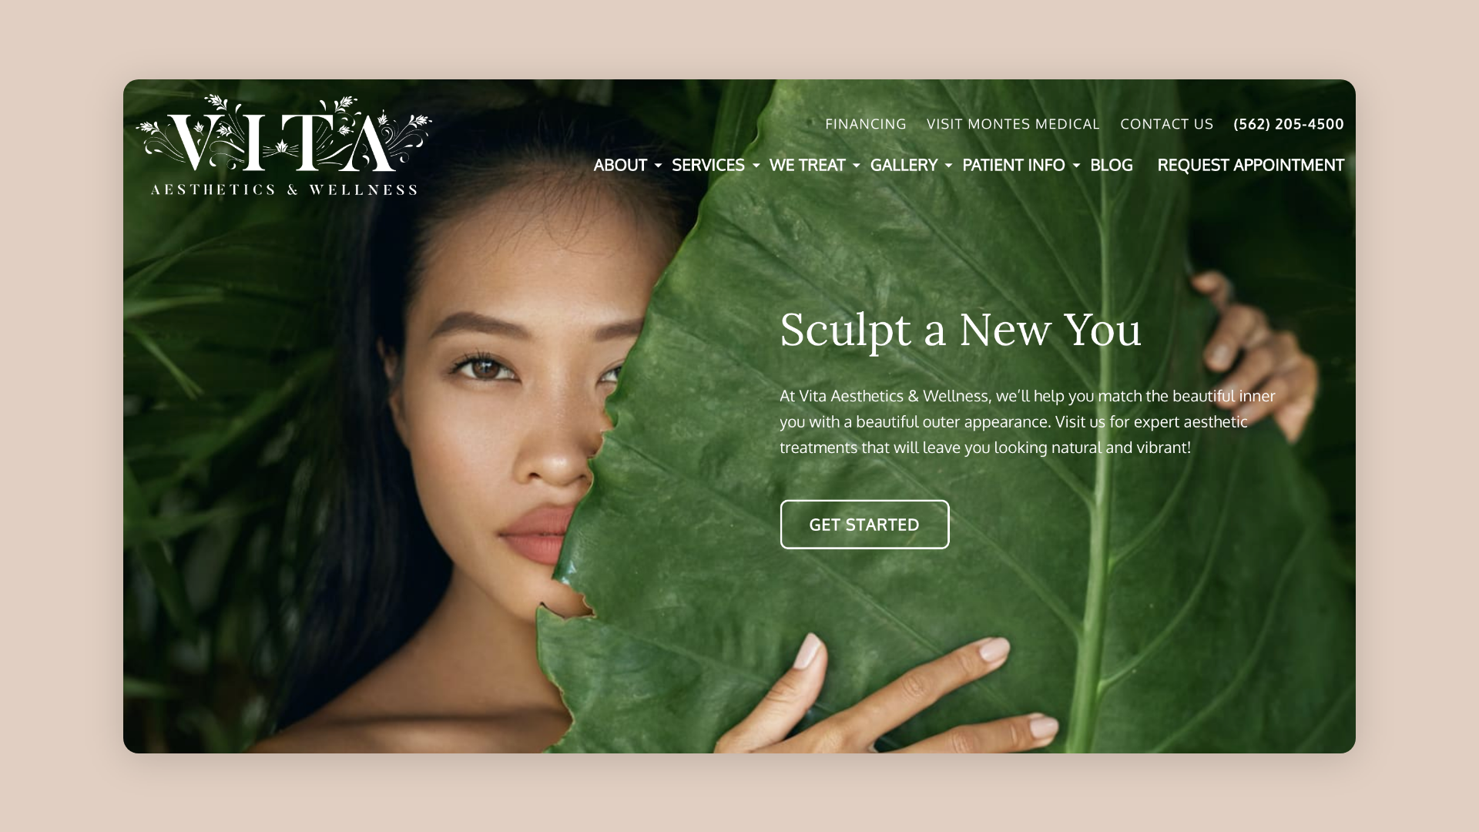
Task: Open the Contact Us link
Action: pos(1166,124)
